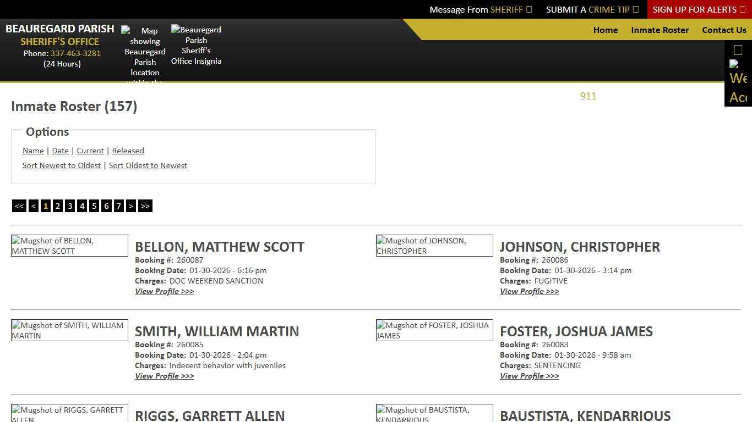
Task: Open the SMITH, WILLIAM MARTIN mugshot
Action: pyautogui.click(x=69, y=330)
